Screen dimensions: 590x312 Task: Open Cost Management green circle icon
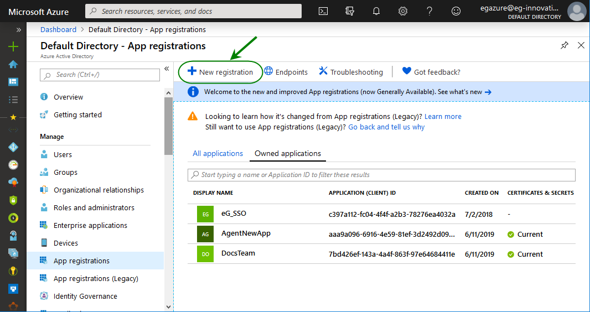coord(13,217)
